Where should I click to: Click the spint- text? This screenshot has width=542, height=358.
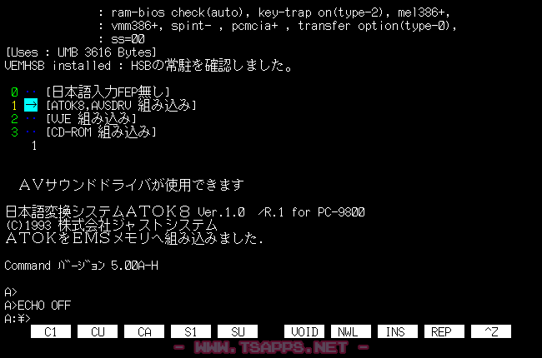(191, 27)
